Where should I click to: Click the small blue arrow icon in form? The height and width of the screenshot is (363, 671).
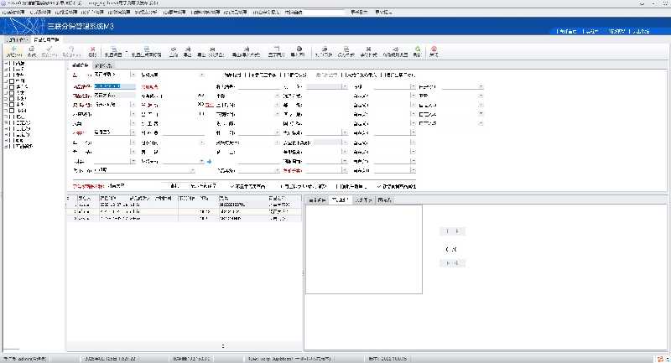[x=209, y=161]
